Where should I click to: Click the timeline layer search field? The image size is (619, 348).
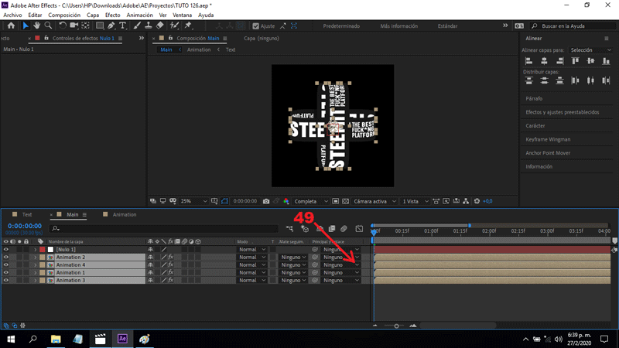tap(164, 228)
